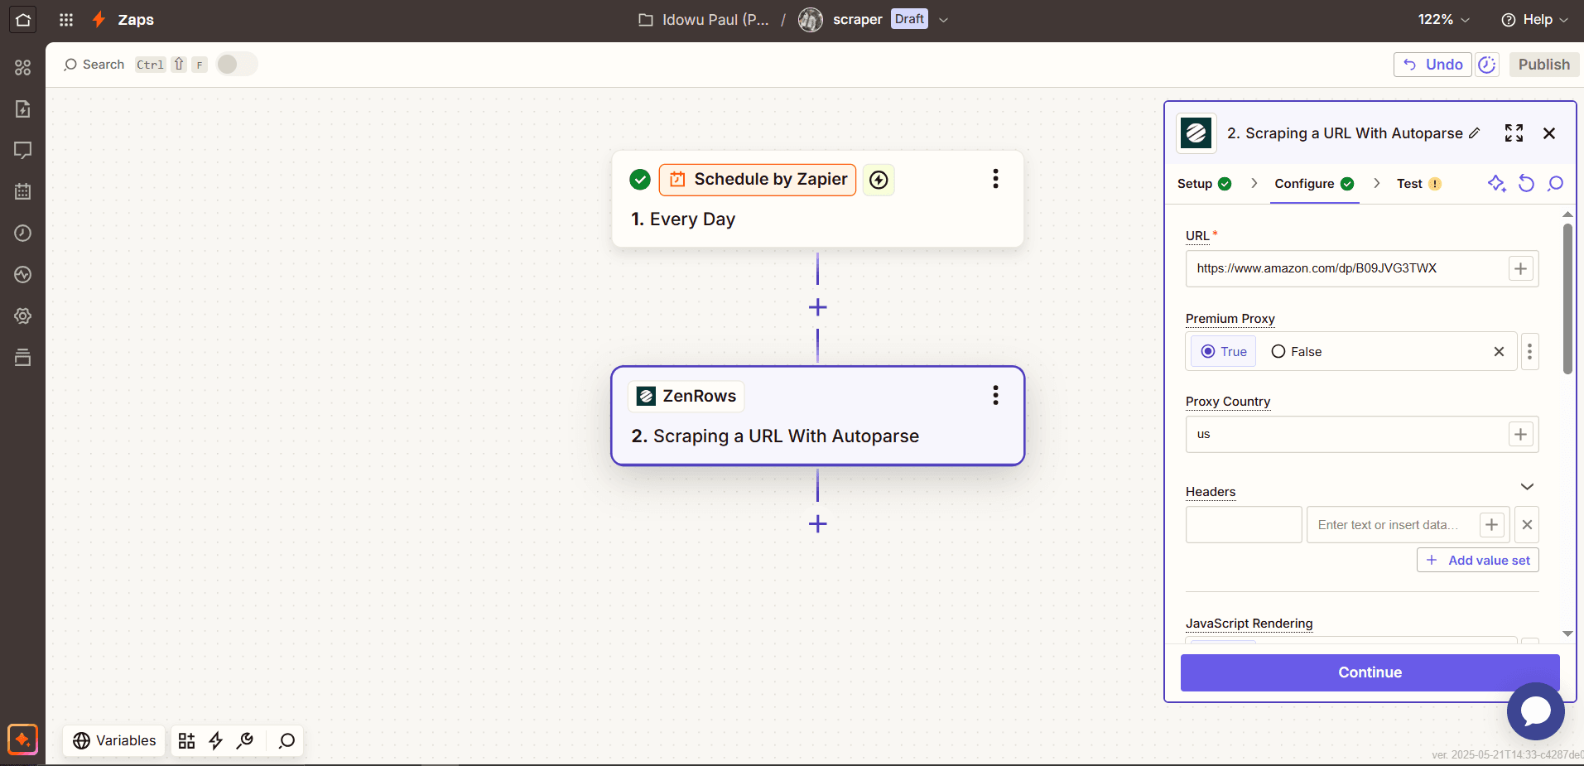1584x766 pixels.
Task: Open Zap history clock icon in sidebar
Action: click(23, 233)
